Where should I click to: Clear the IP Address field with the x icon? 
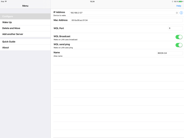(x=177, y=13)
